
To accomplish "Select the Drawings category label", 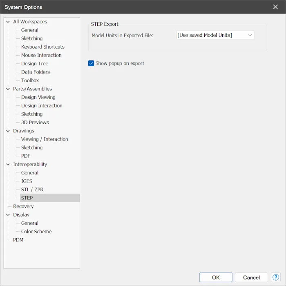I will (x=24, y=131).
